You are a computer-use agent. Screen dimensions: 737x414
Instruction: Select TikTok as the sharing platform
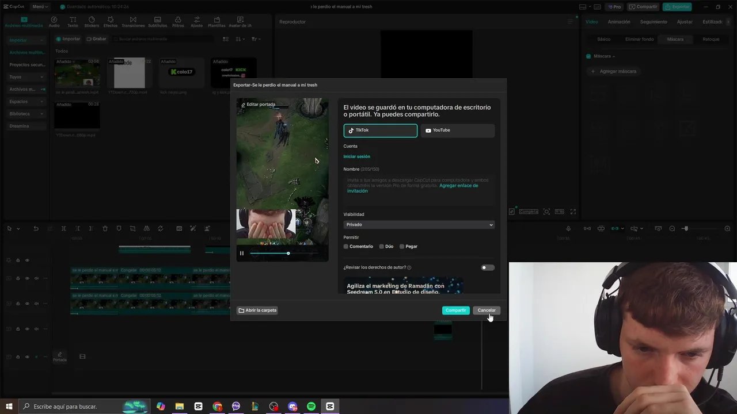coord(380,131)
